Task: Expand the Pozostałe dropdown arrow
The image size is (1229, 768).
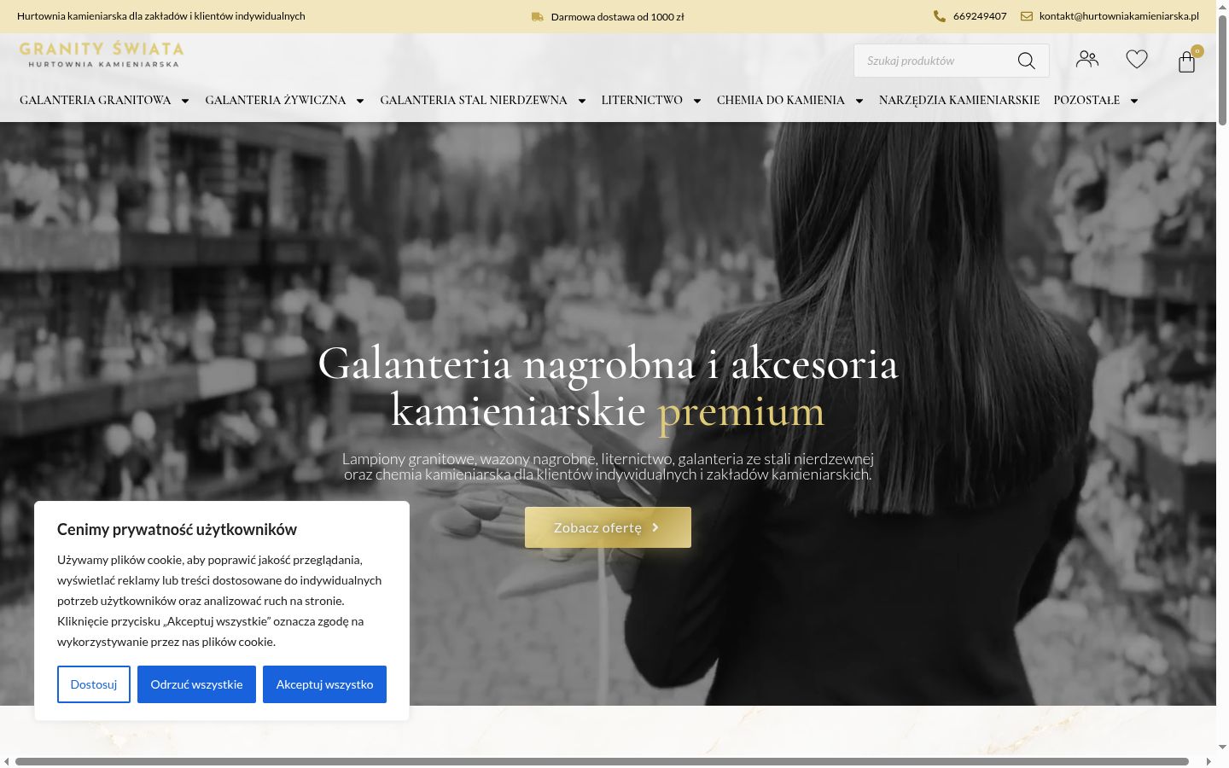Action: (1134, 101)
